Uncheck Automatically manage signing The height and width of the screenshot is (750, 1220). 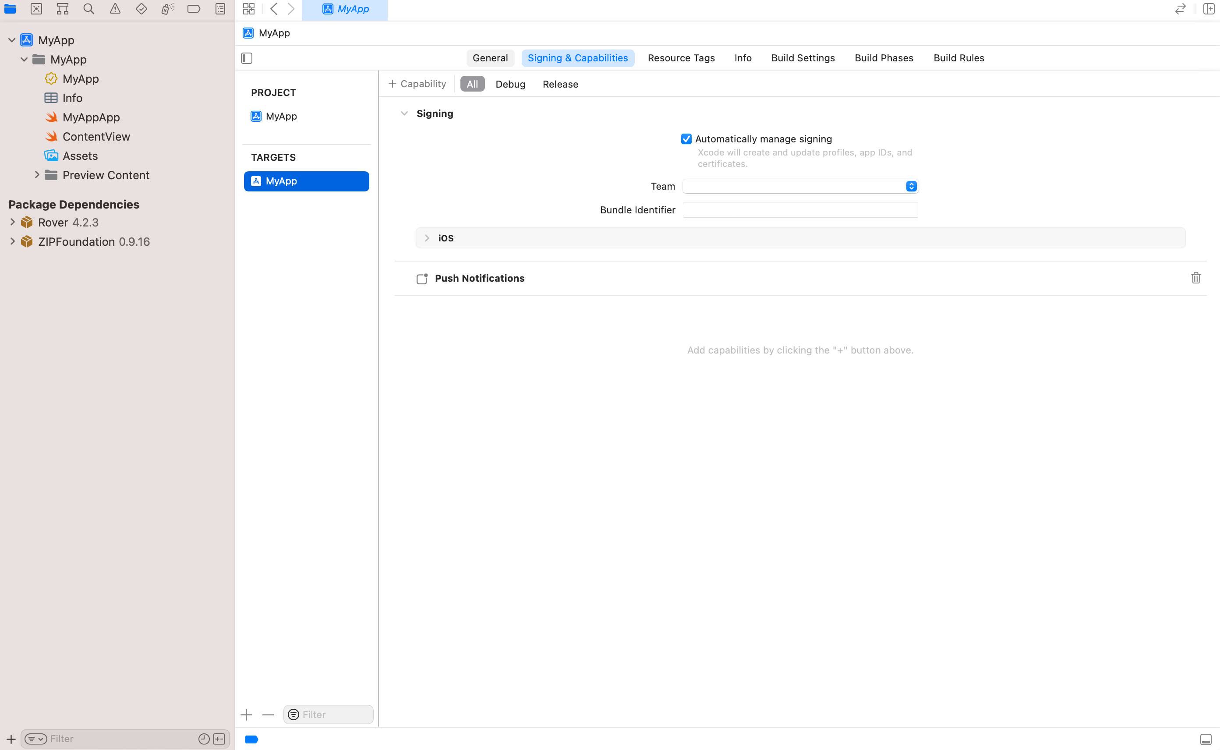point(686,139)
